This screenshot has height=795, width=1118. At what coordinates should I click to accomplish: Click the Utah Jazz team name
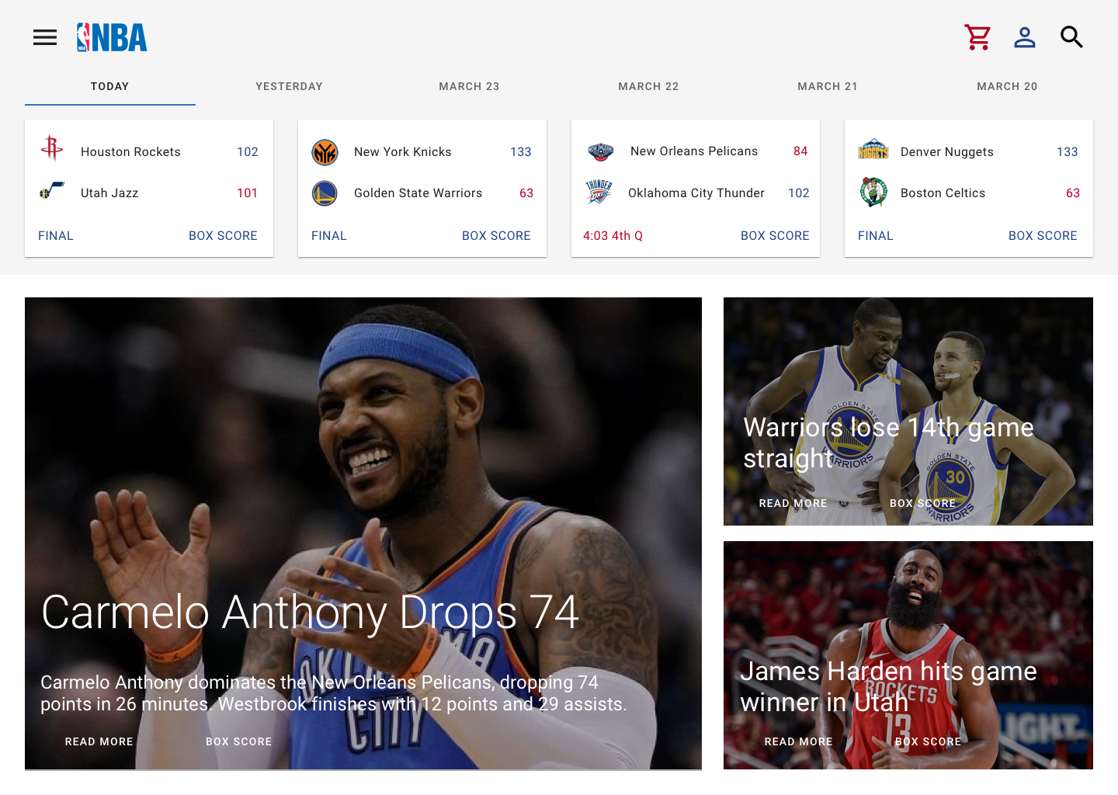[x=109, y=193]
